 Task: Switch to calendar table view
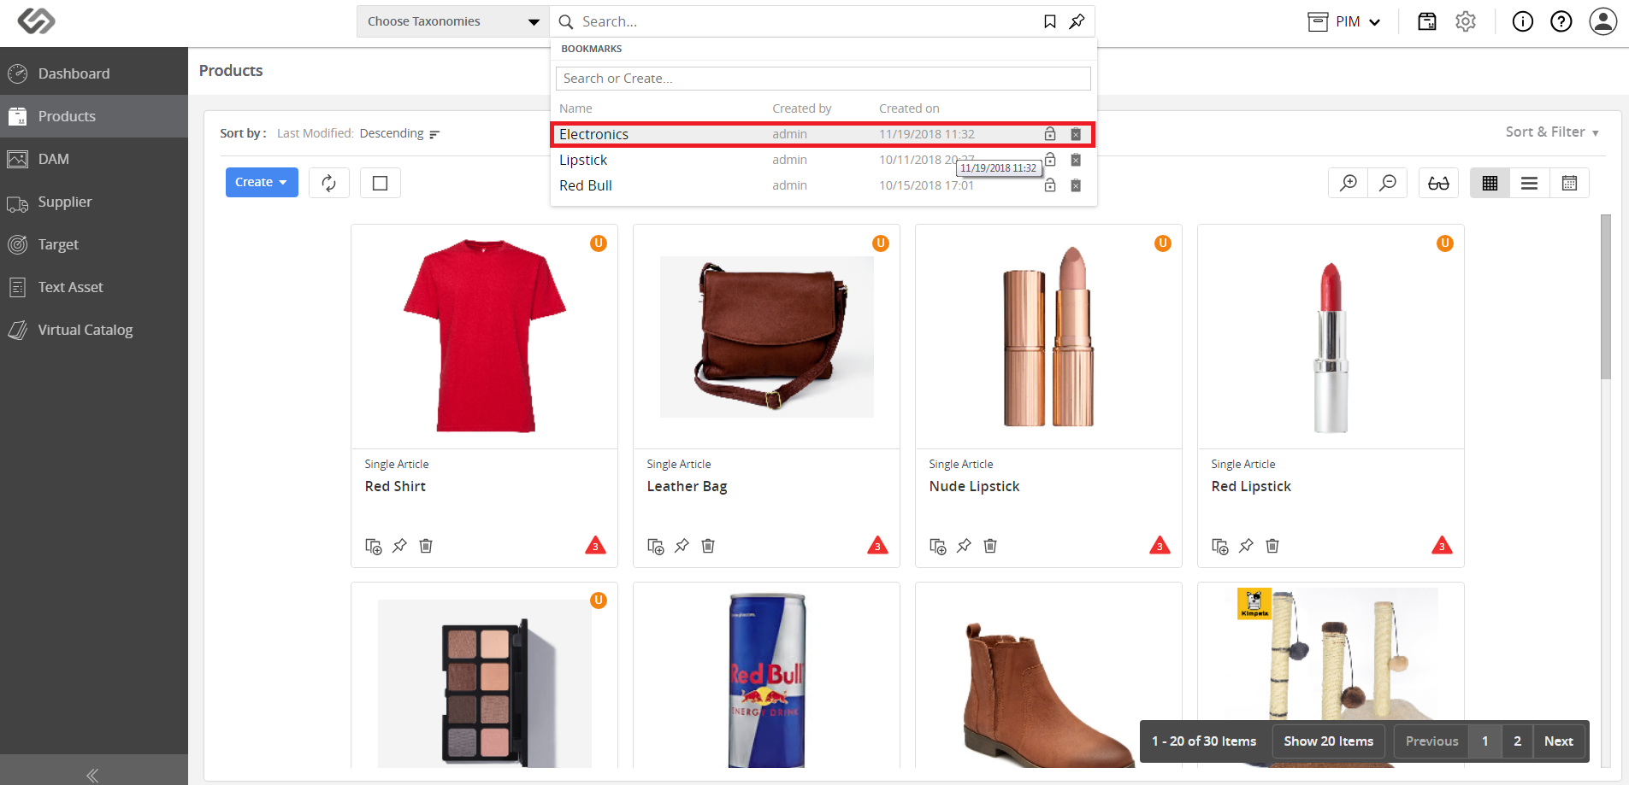click(x=1569, y=183)
